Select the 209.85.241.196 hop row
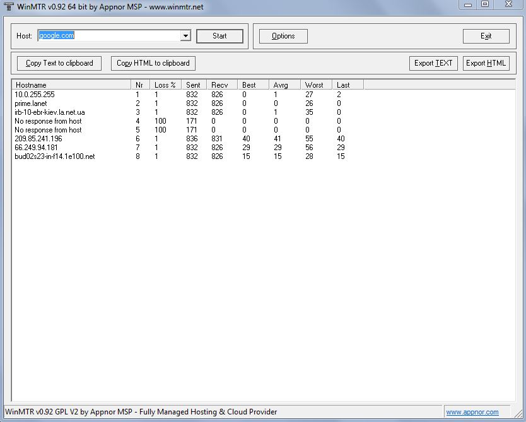Viewport: 526px width, 422px height. [x=38, y=139]
